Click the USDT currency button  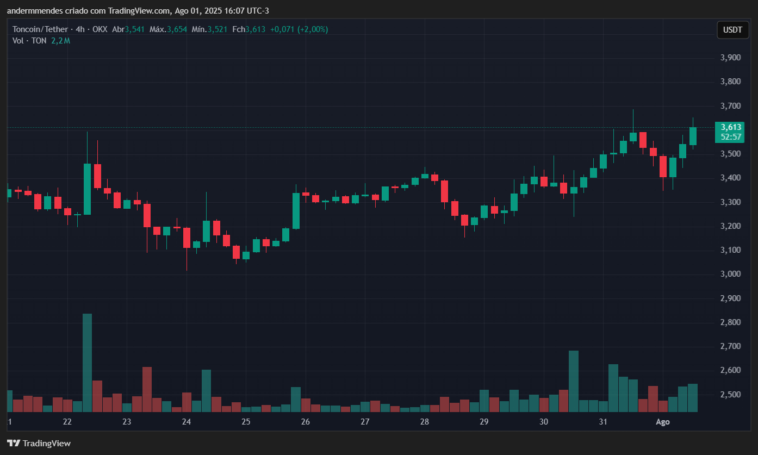coord(732,29)
